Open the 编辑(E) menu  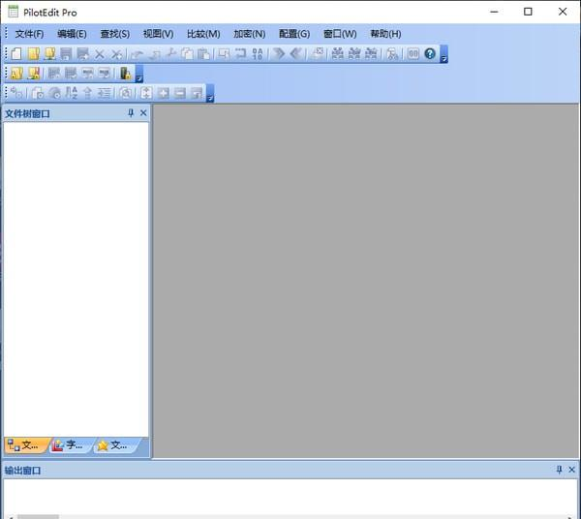click(72, 34)
